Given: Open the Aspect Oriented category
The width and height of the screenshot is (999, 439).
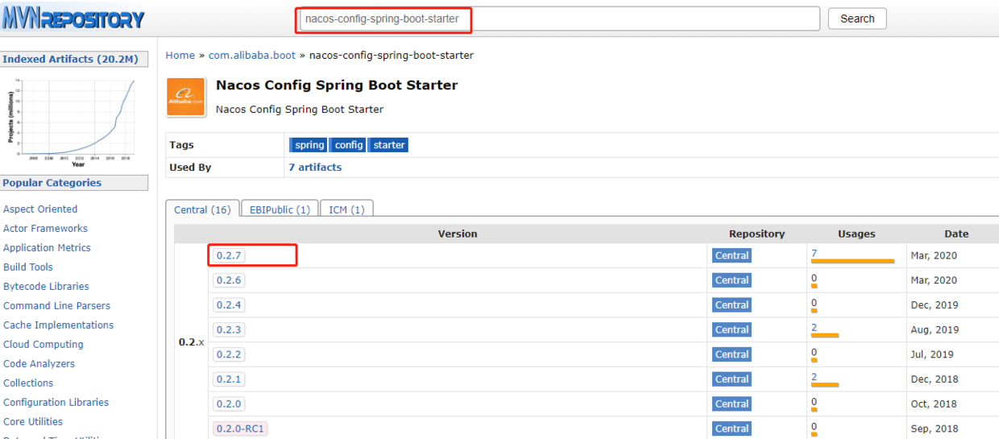Looking at the screenshot, I should (x=40, y=209).
